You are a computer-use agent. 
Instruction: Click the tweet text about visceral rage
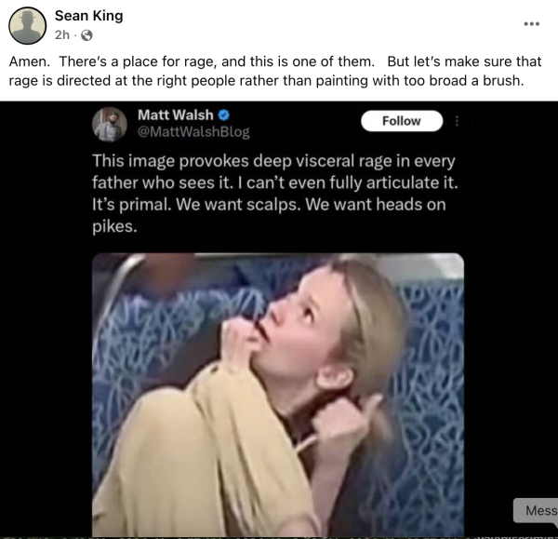[274, 194]
